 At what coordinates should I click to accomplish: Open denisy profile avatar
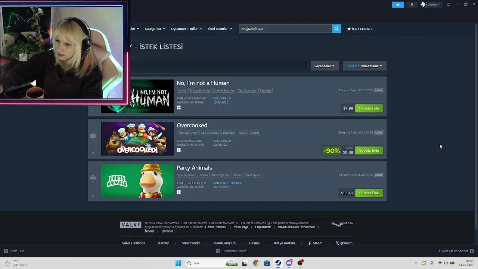(x=423, y=4)
